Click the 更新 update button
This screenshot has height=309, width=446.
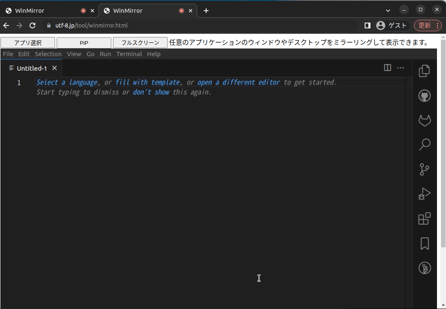(428, 25)
